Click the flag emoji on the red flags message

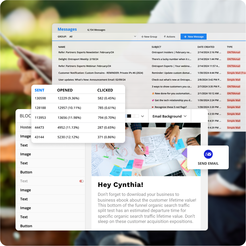pos(153,107)
